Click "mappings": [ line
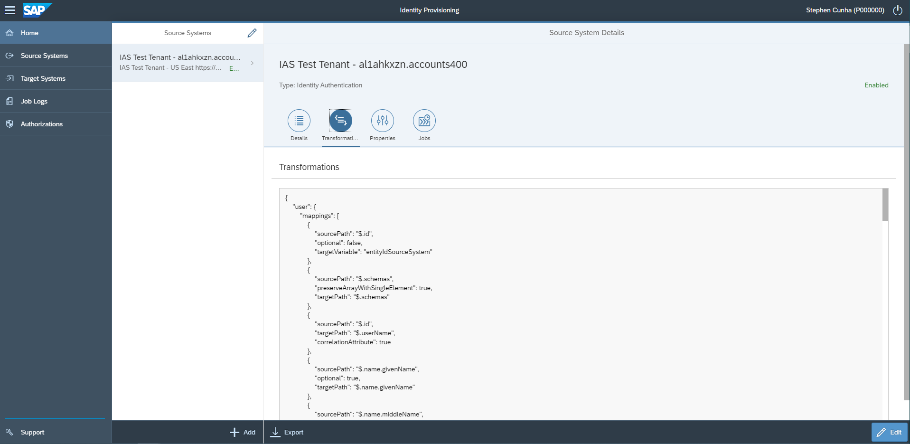This screenshot has width=910, height=444. tap(319, 216)
